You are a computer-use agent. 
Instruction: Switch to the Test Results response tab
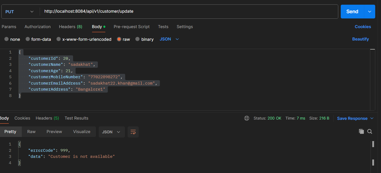[76, 118]
